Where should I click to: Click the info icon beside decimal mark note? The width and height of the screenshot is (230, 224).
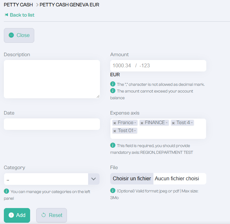coord(113,84)
